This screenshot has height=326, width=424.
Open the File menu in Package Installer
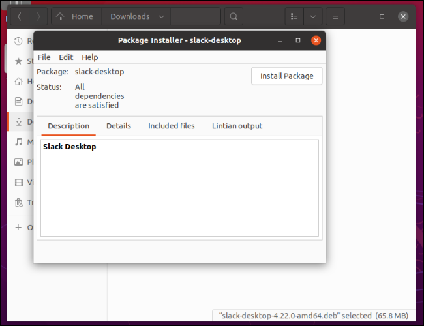44,57
